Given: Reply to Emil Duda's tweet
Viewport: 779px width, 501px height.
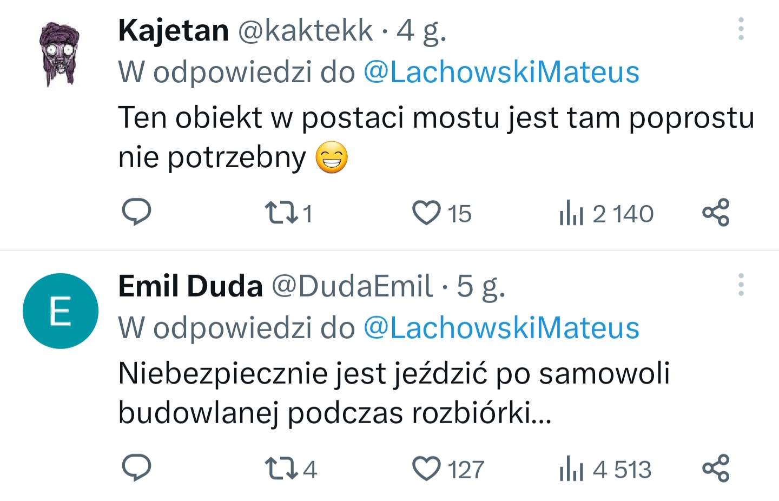Looking at the screenshot, I should click(136, 468).
